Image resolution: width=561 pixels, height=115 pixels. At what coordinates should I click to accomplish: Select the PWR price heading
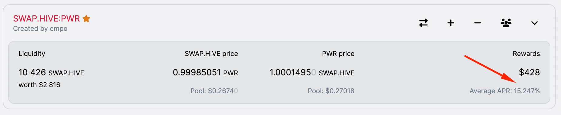pos(338,54)
